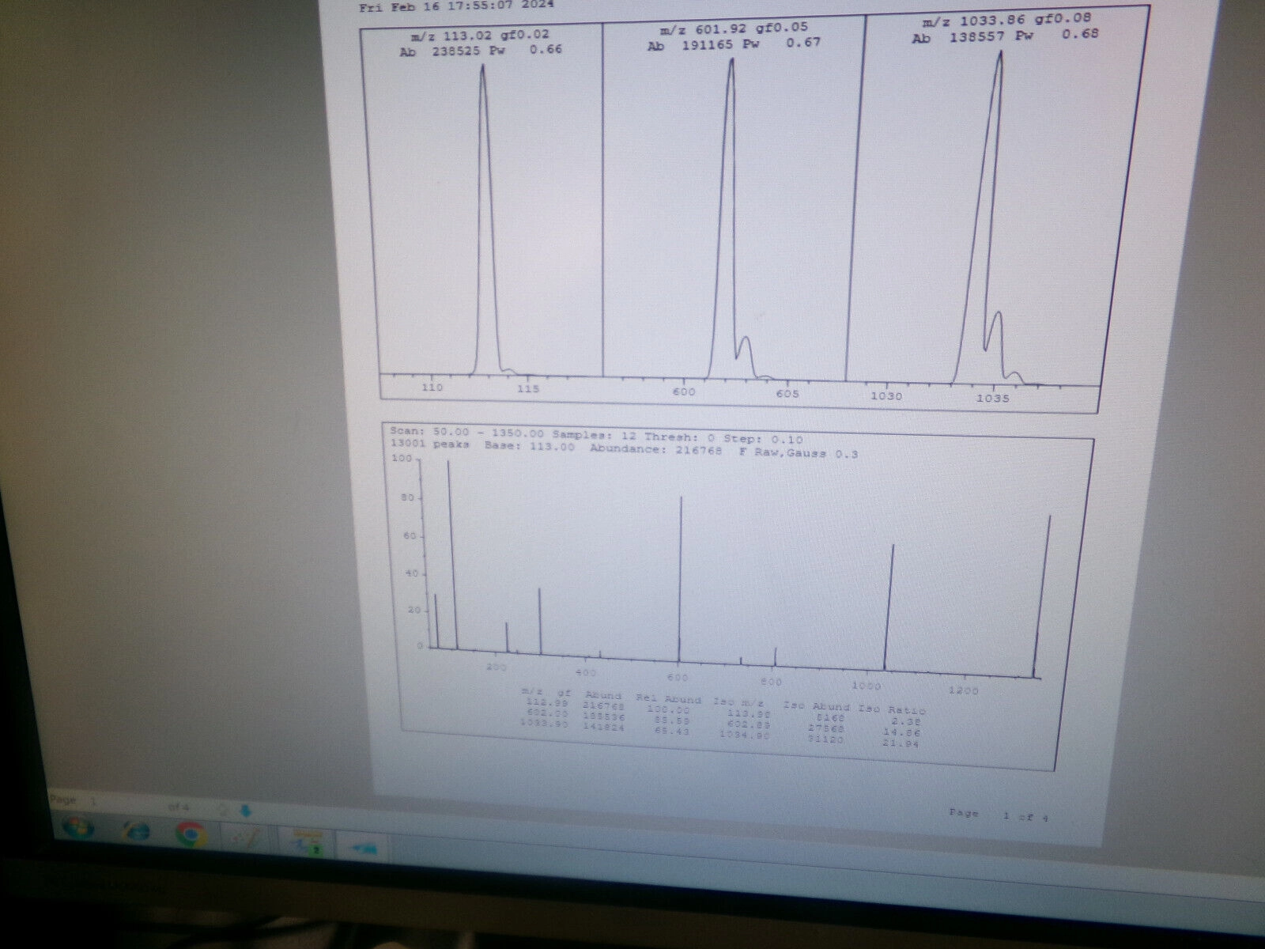Click the 'Ab 191165 Pw 0.67' line
This screenshot has width=1265, height=949.
(735, 45)
